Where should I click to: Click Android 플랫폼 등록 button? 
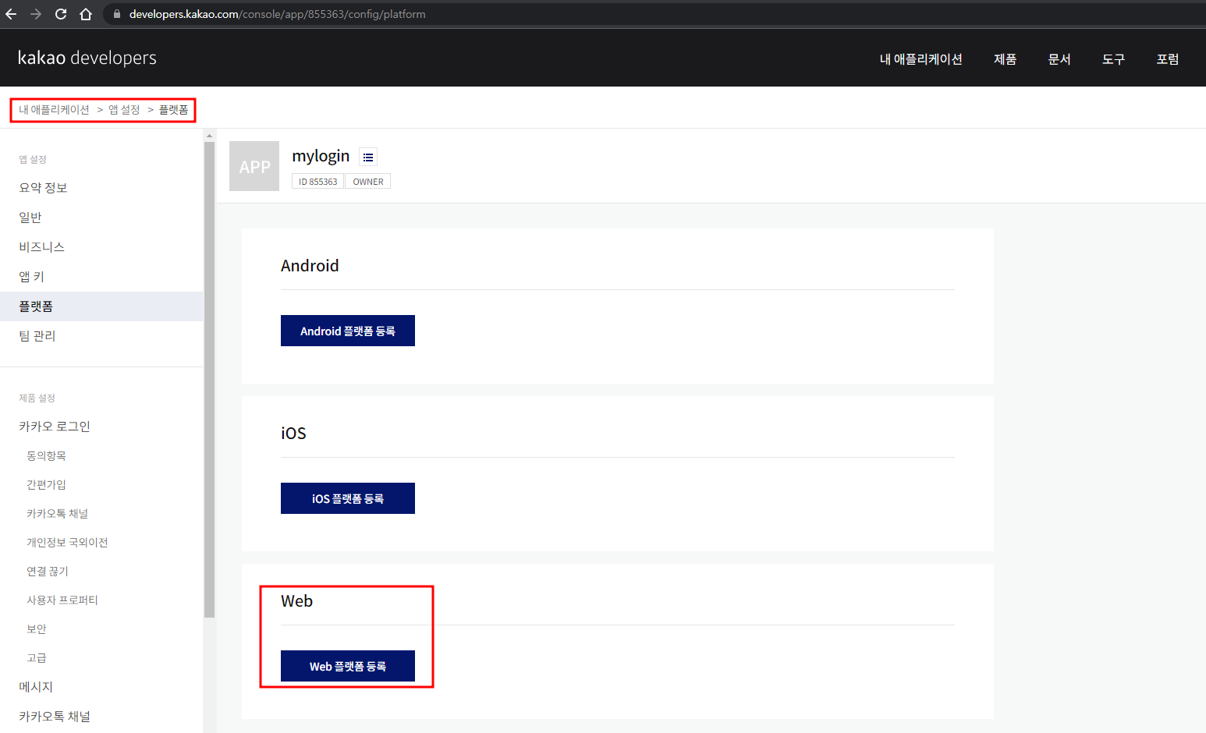348,331
